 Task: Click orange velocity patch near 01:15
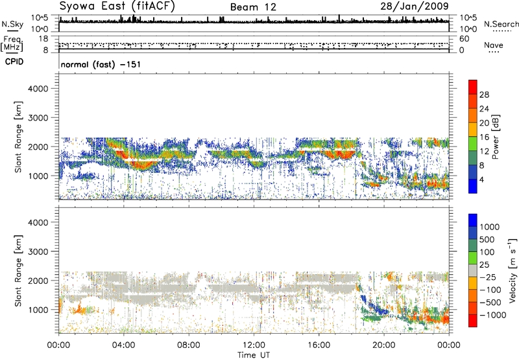[x=78, y=310]
